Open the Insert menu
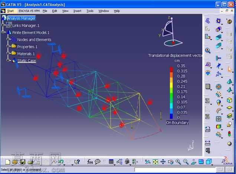236x174 pixels. [x=77, y=11]
